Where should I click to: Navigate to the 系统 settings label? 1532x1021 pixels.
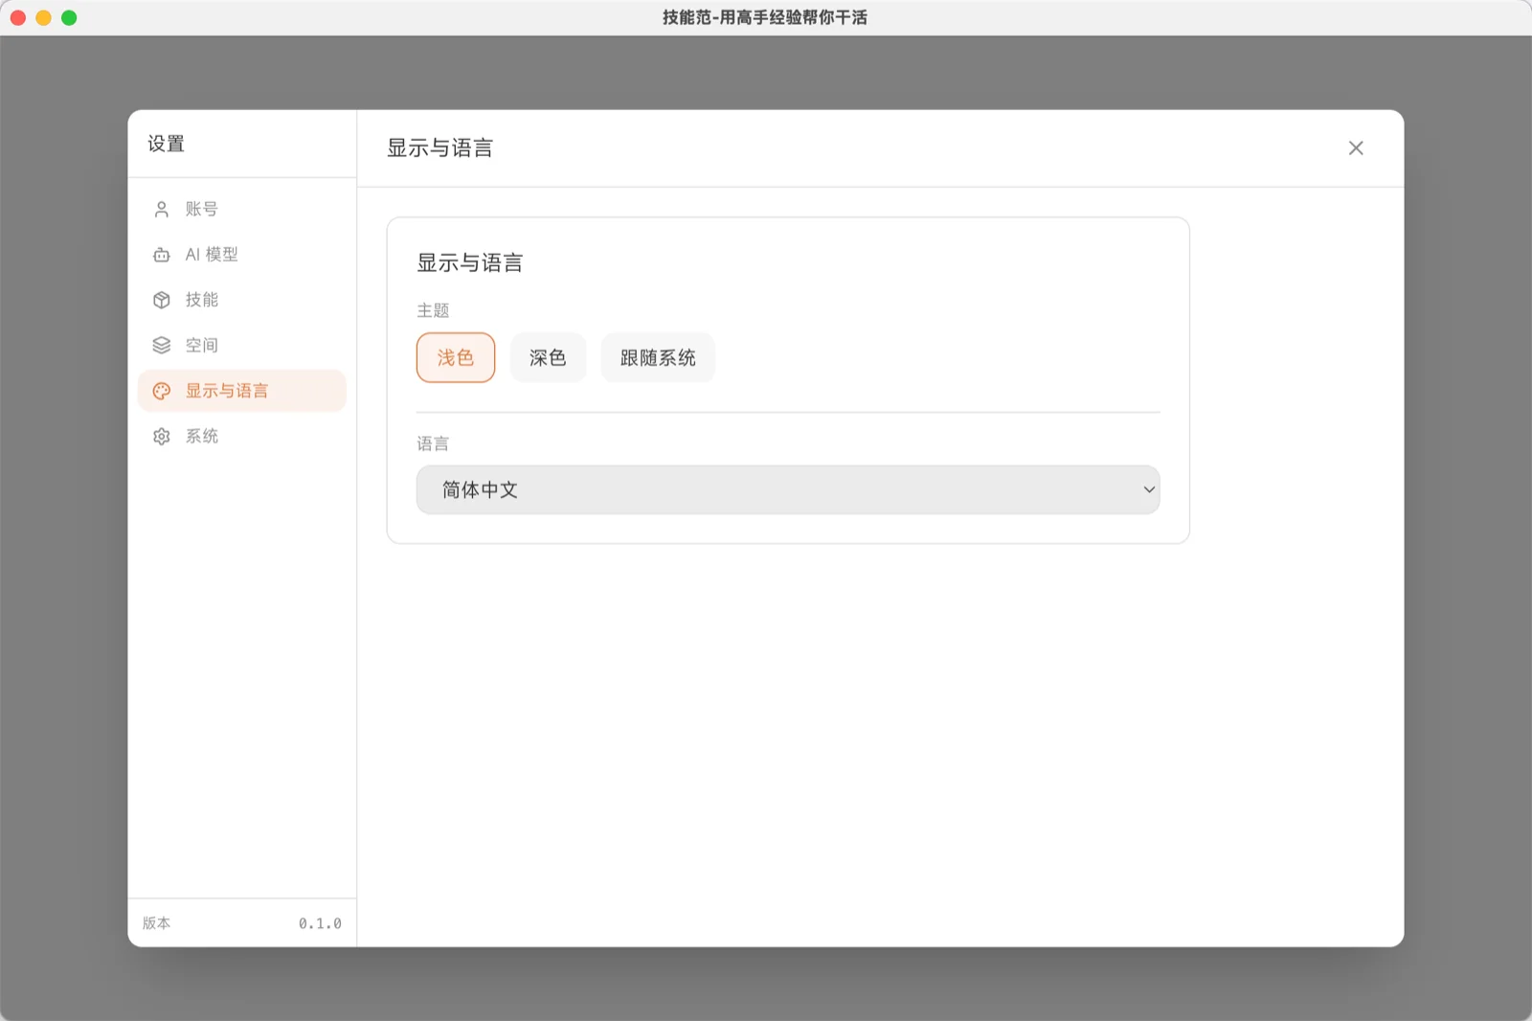pyautogui.click(x=202, y=437)
